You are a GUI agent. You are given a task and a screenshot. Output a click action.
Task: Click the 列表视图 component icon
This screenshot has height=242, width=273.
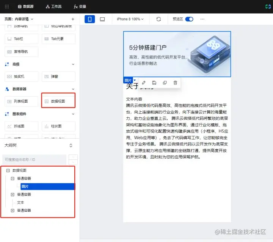coord(9,101)
